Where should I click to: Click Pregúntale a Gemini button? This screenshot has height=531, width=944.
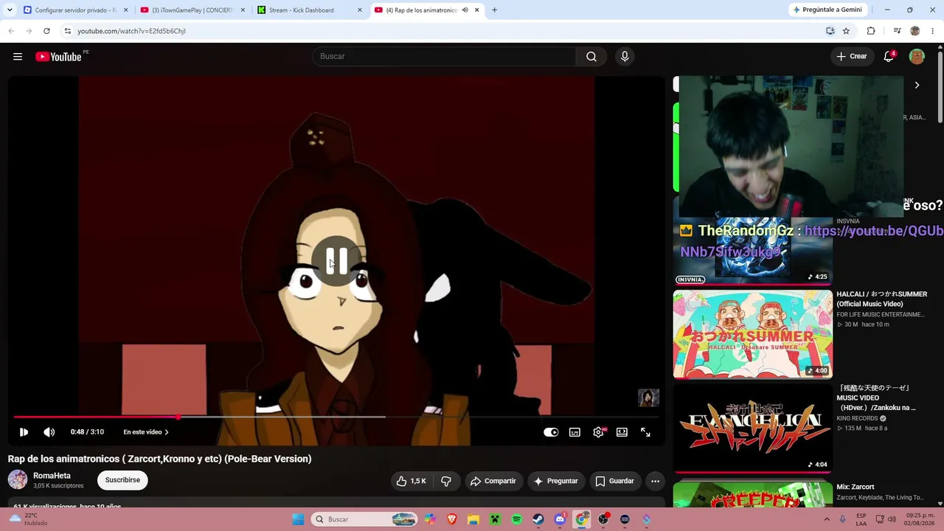pyautogui.click(x=827, y=10)
